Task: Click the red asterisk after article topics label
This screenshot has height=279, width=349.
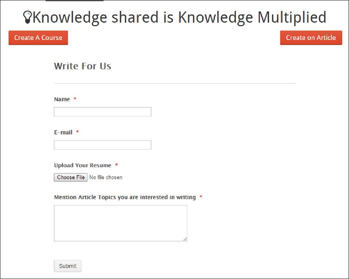Action: 201,197
